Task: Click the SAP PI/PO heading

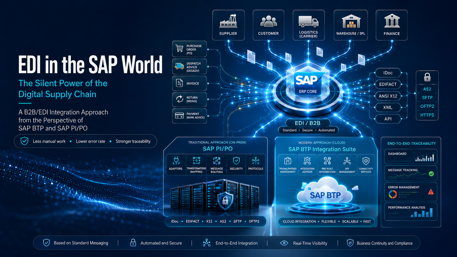Action: 218,149
